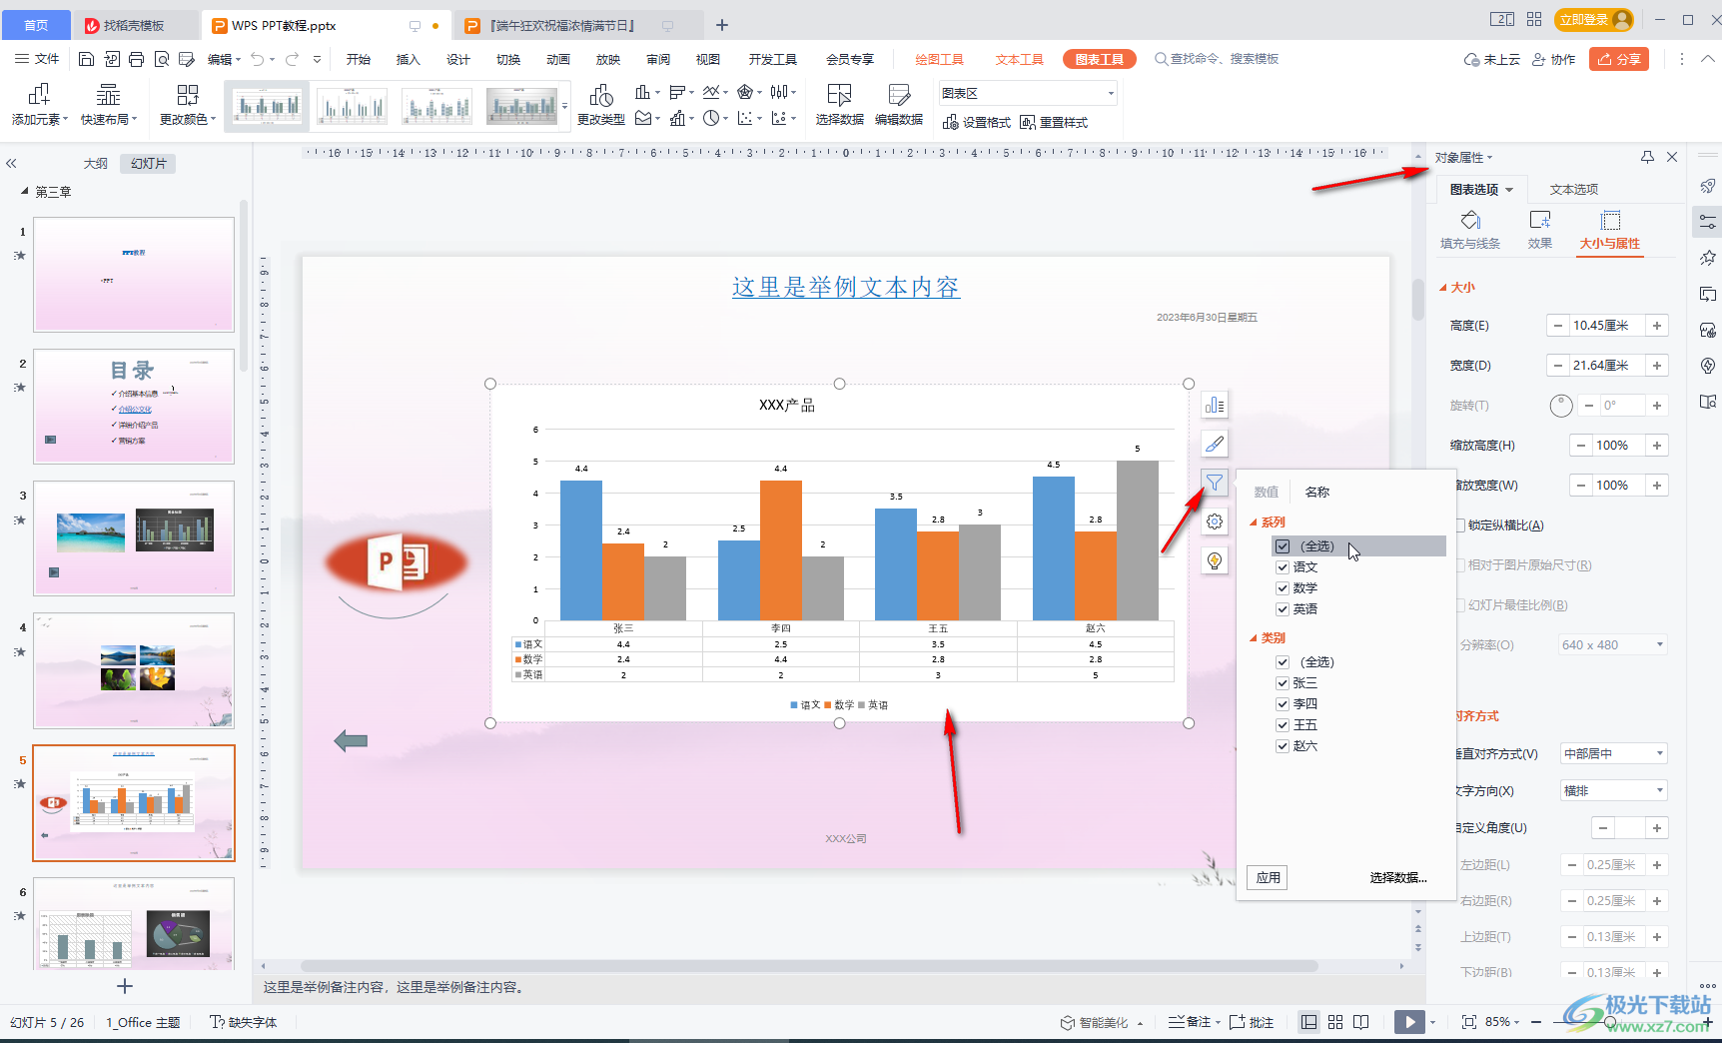
Task: Uncheck the 王五 category checkbox
Action: pos(1283,725)
